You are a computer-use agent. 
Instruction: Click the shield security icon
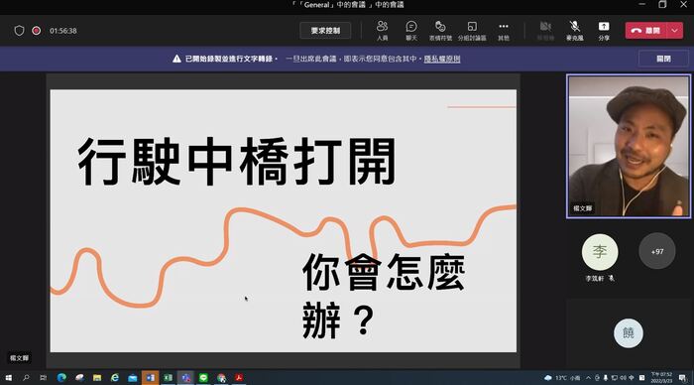(19, 31)
